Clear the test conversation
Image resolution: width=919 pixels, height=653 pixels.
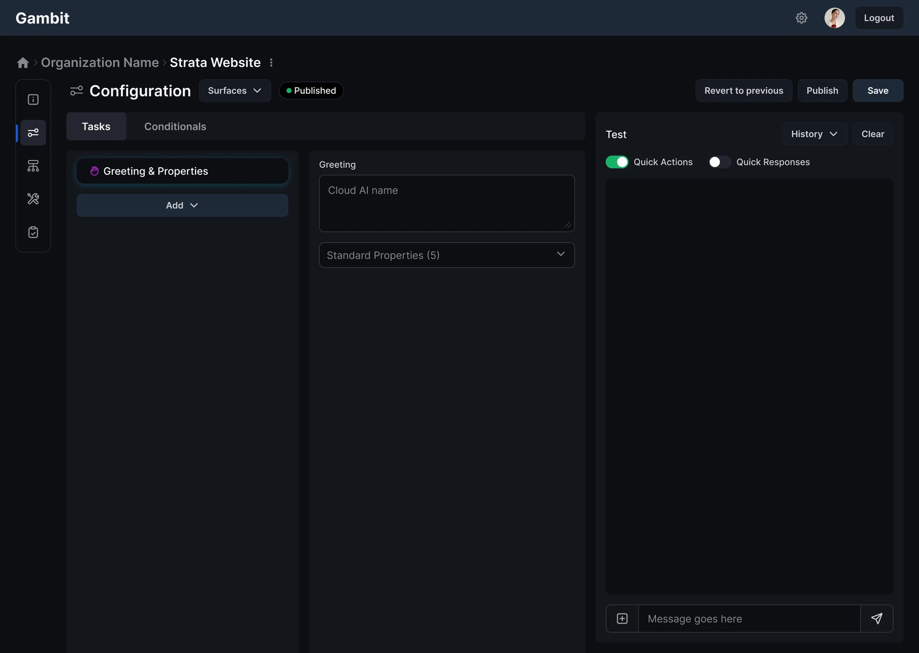(873, 134)
